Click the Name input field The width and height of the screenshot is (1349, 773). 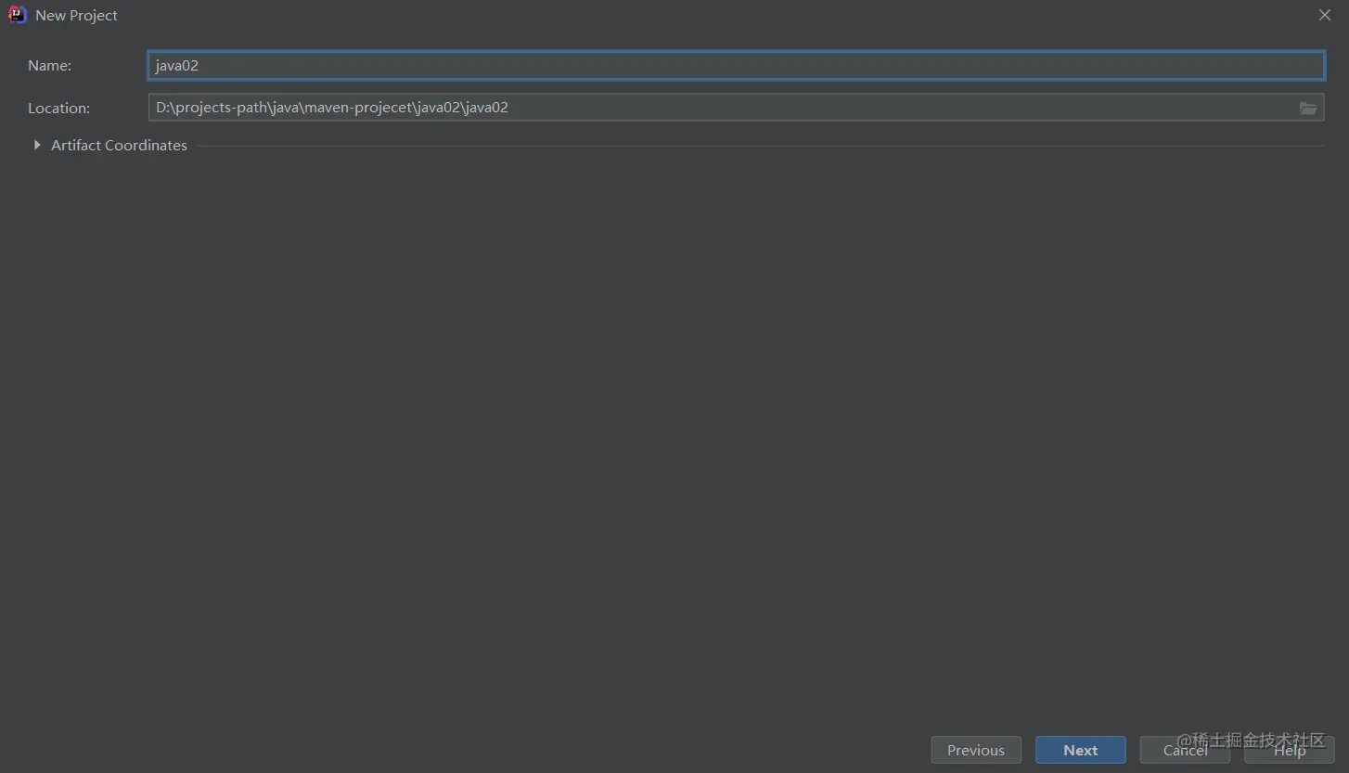pos(736,65)
